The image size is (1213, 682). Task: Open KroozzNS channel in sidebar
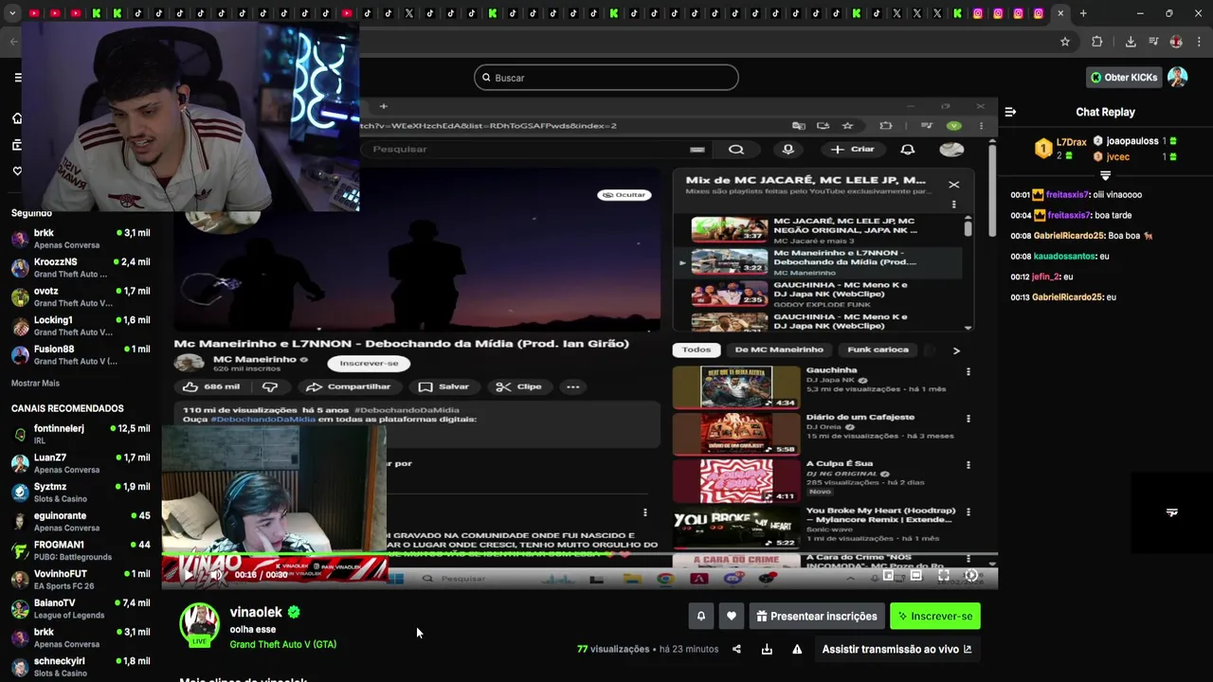pyautogui.click(x=80, y=268)
